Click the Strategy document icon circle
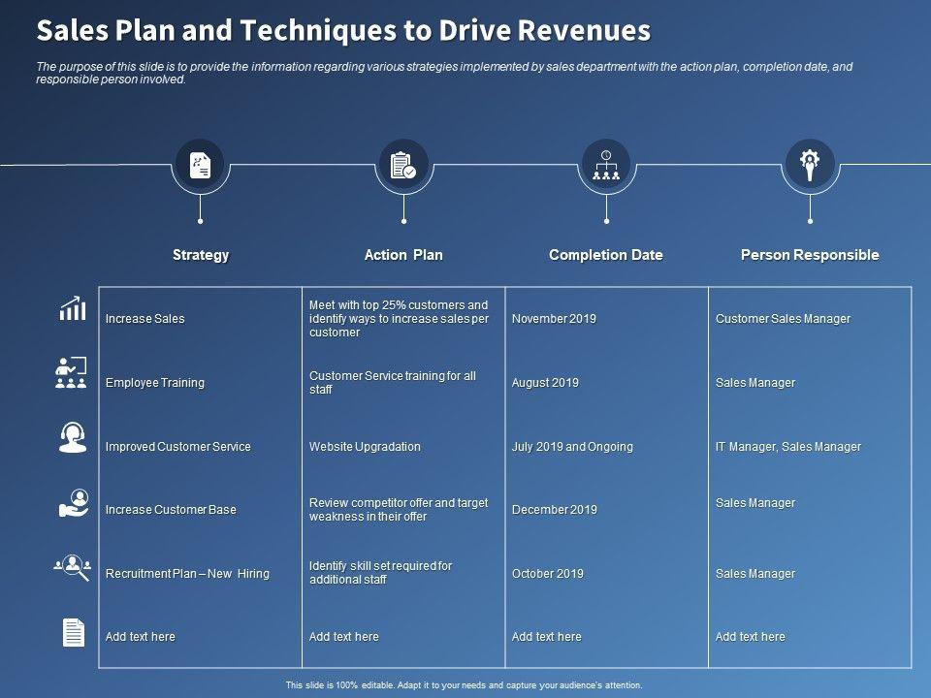Image resolution: width=931 pixels, height=698 pixels. pos(200,165)
